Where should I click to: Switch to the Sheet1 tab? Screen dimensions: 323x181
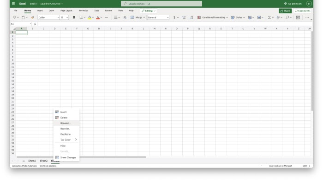pyautogui.click(x=32, y=161)
